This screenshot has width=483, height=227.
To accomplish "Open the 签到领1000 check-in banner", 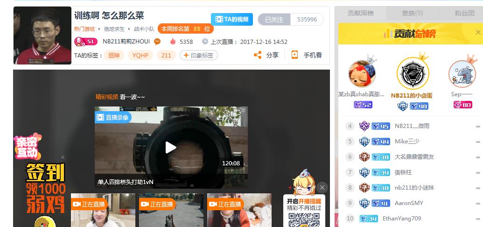I will [x=45, y=187].
